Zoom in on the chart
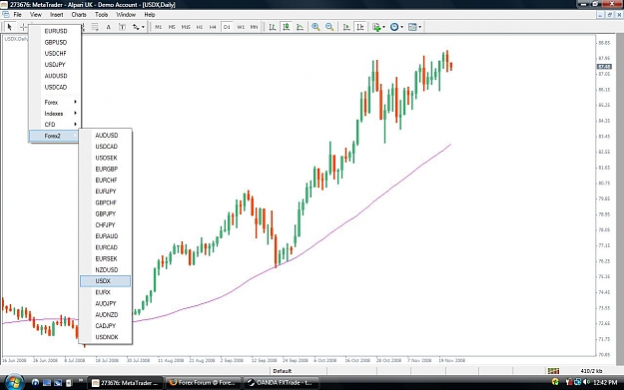624x390 pixels. click(315, 27)
